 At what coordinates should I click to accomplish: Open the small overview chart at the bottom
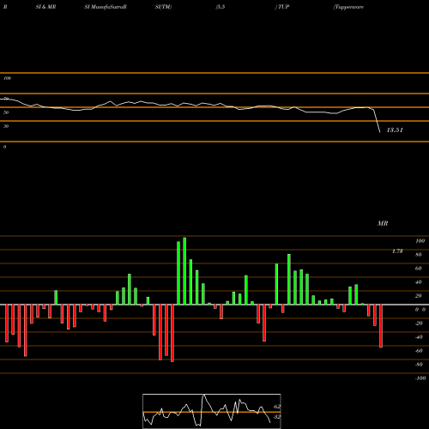(212, 411)
